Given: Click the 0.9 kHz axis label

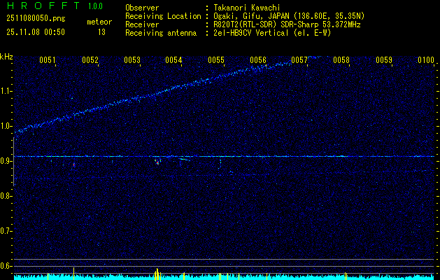Looking at the screenshot, I should coord(6,161).
